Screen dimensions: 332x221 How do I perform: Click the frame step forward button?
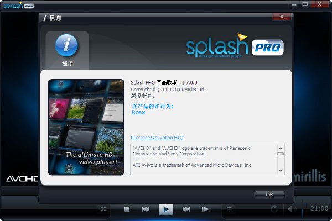click(x=205, y=209)
